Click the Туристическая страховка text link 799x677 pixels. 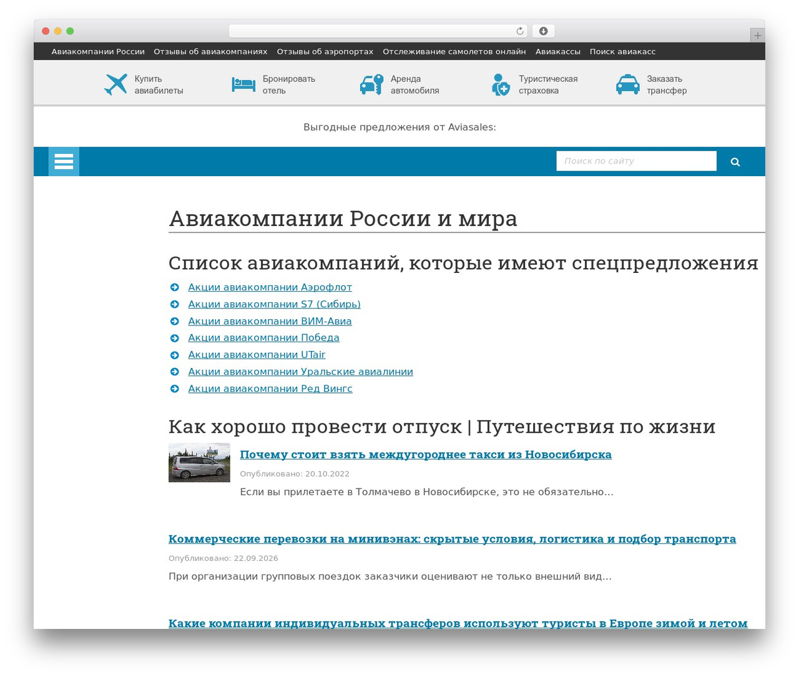coord(548,85)
